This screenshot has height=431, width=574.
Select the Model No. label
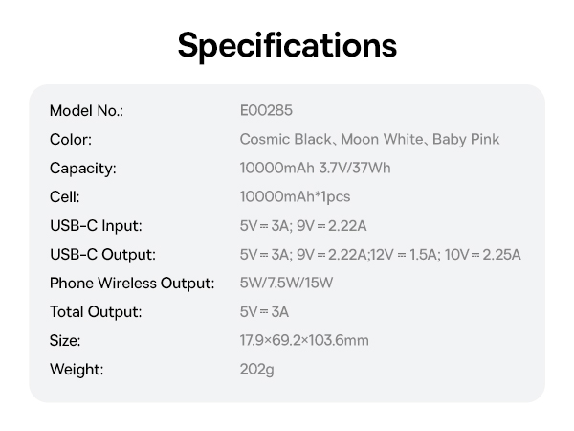(x=86, y=111)
